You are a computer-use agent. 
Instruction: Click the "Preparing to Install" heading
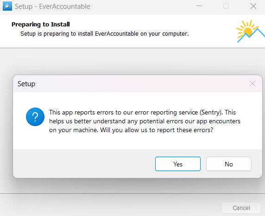41,25
